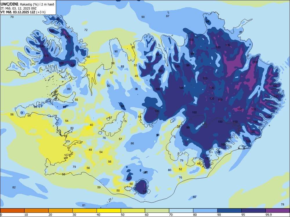Click the legend tick label '70'
The width and height of the screenshot is (290, 217).
pos(171,215)
